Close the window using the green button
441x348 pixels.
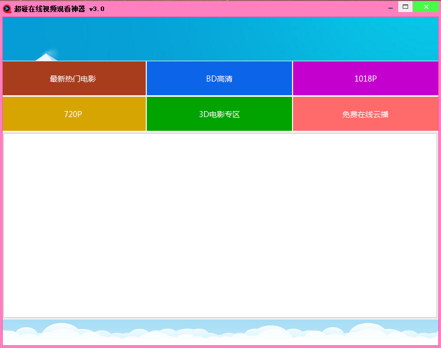(x=426, y=7)
